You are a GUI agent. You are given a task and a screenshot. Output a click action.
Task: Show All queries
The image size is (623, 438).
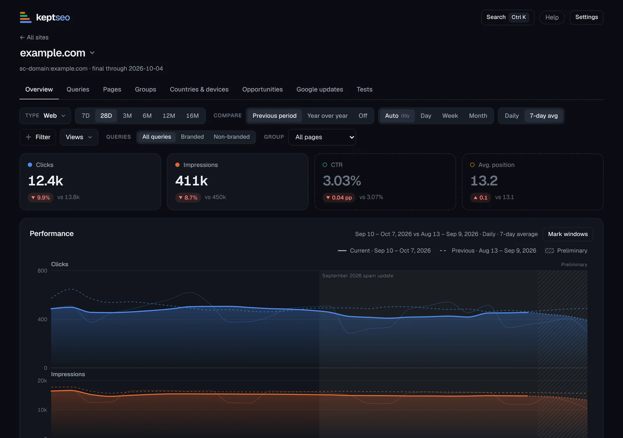(157, 137)
